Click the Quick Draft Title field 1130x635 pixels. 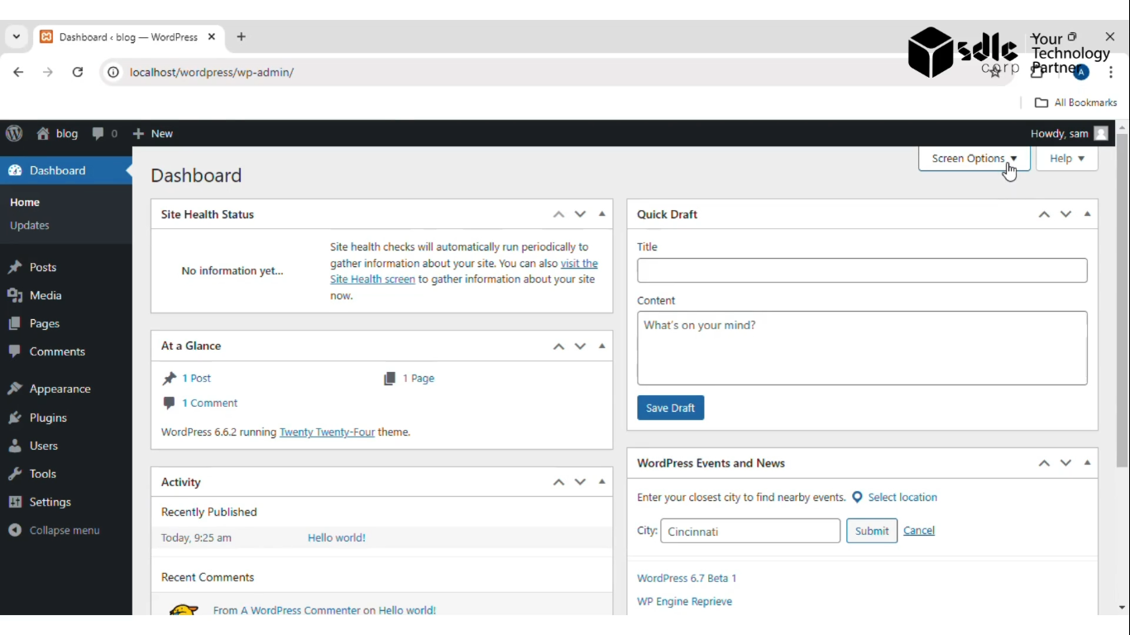click(862, 270)
